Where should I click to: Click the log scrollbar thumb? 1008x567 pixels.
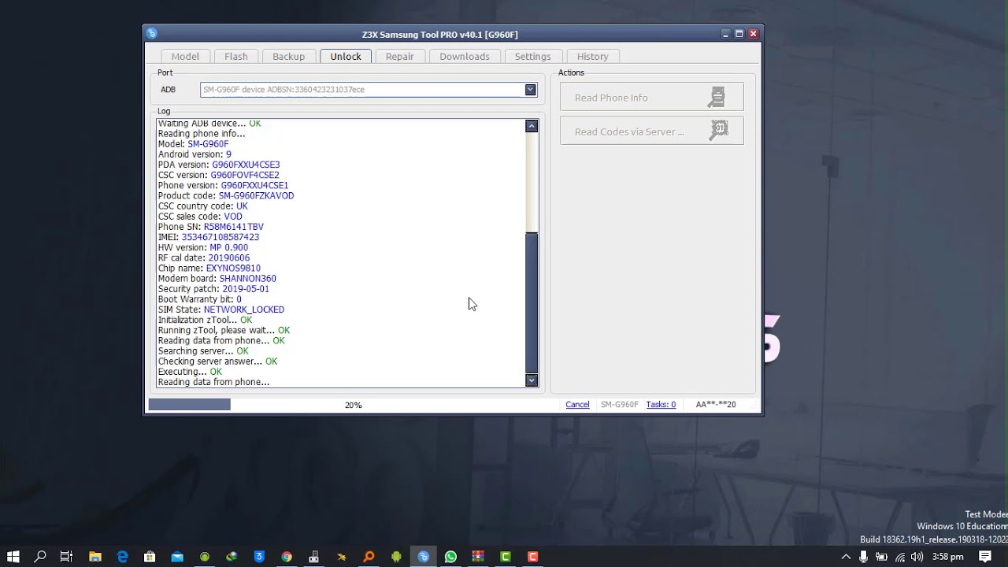[532, 302]
